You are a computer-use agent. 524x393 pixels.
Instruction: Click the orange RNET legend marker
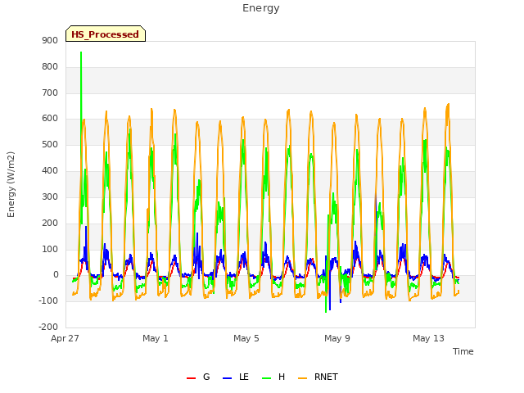click(302, 378)
